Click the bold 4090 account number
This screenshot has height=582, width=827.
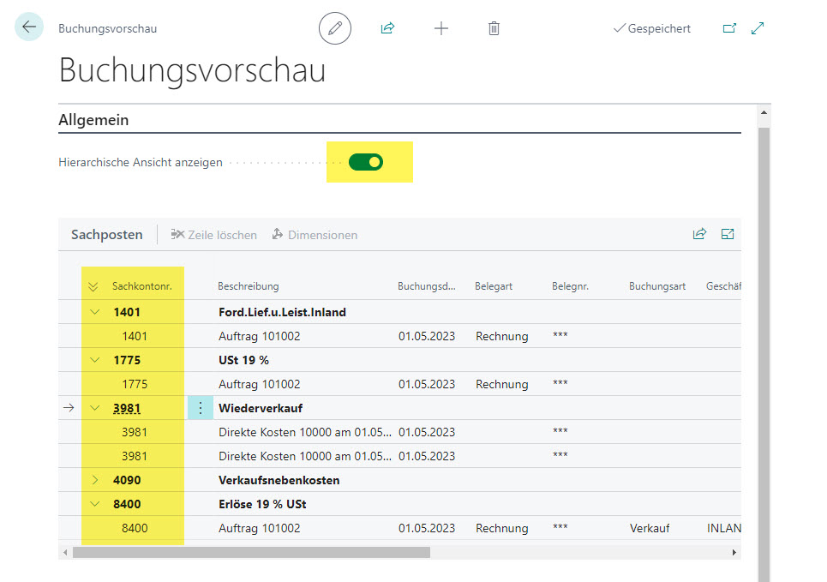[x=127, y=481]
